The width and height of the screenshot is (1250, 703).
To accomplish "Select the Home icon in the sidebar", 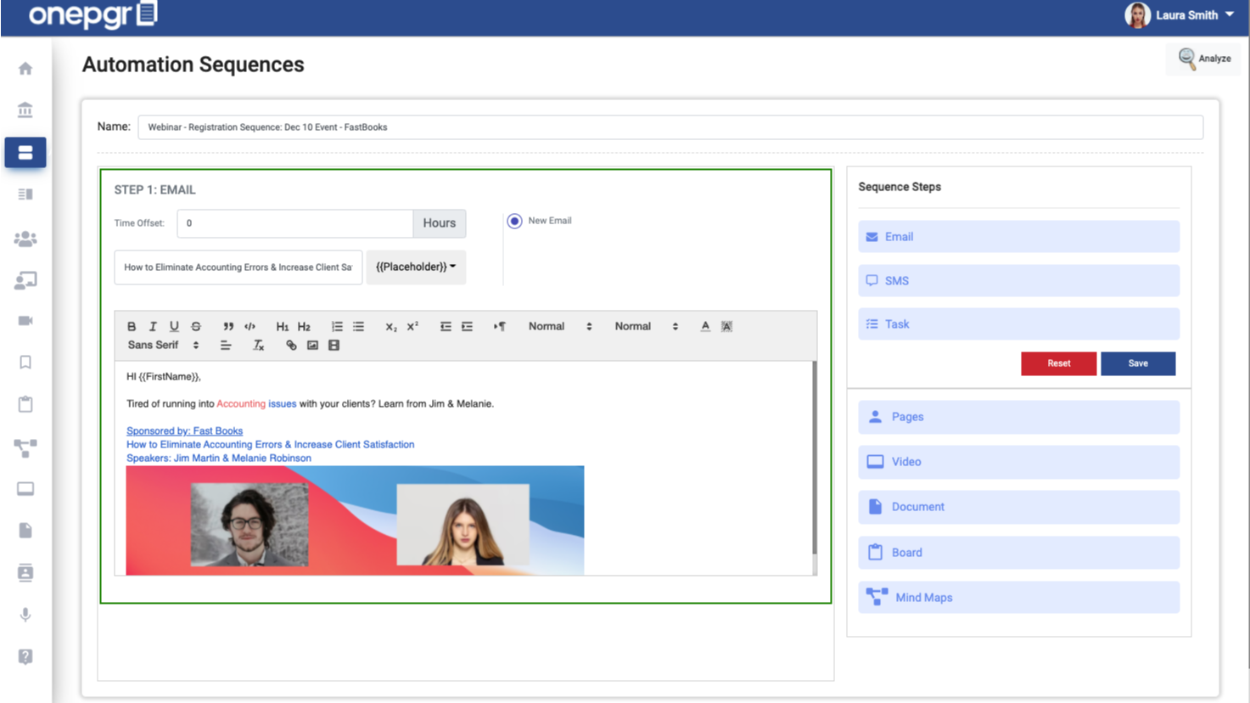I will click(25, 69).
